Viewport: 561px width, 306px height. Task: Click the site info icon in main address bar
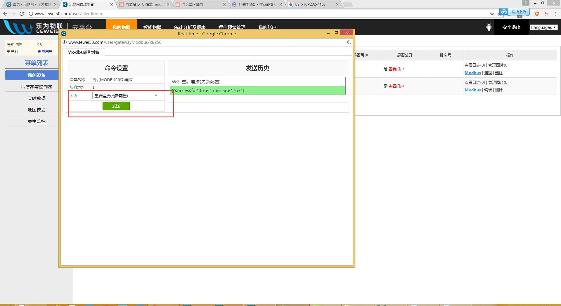(31, 14)
